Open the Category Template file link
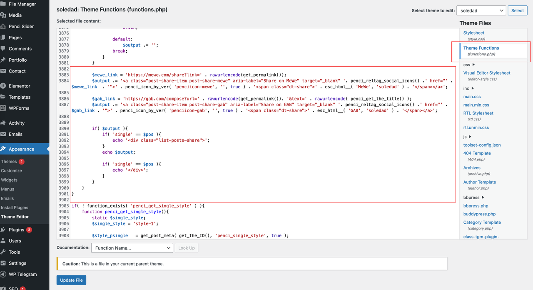The image size is (533, 290). [482, 222]
